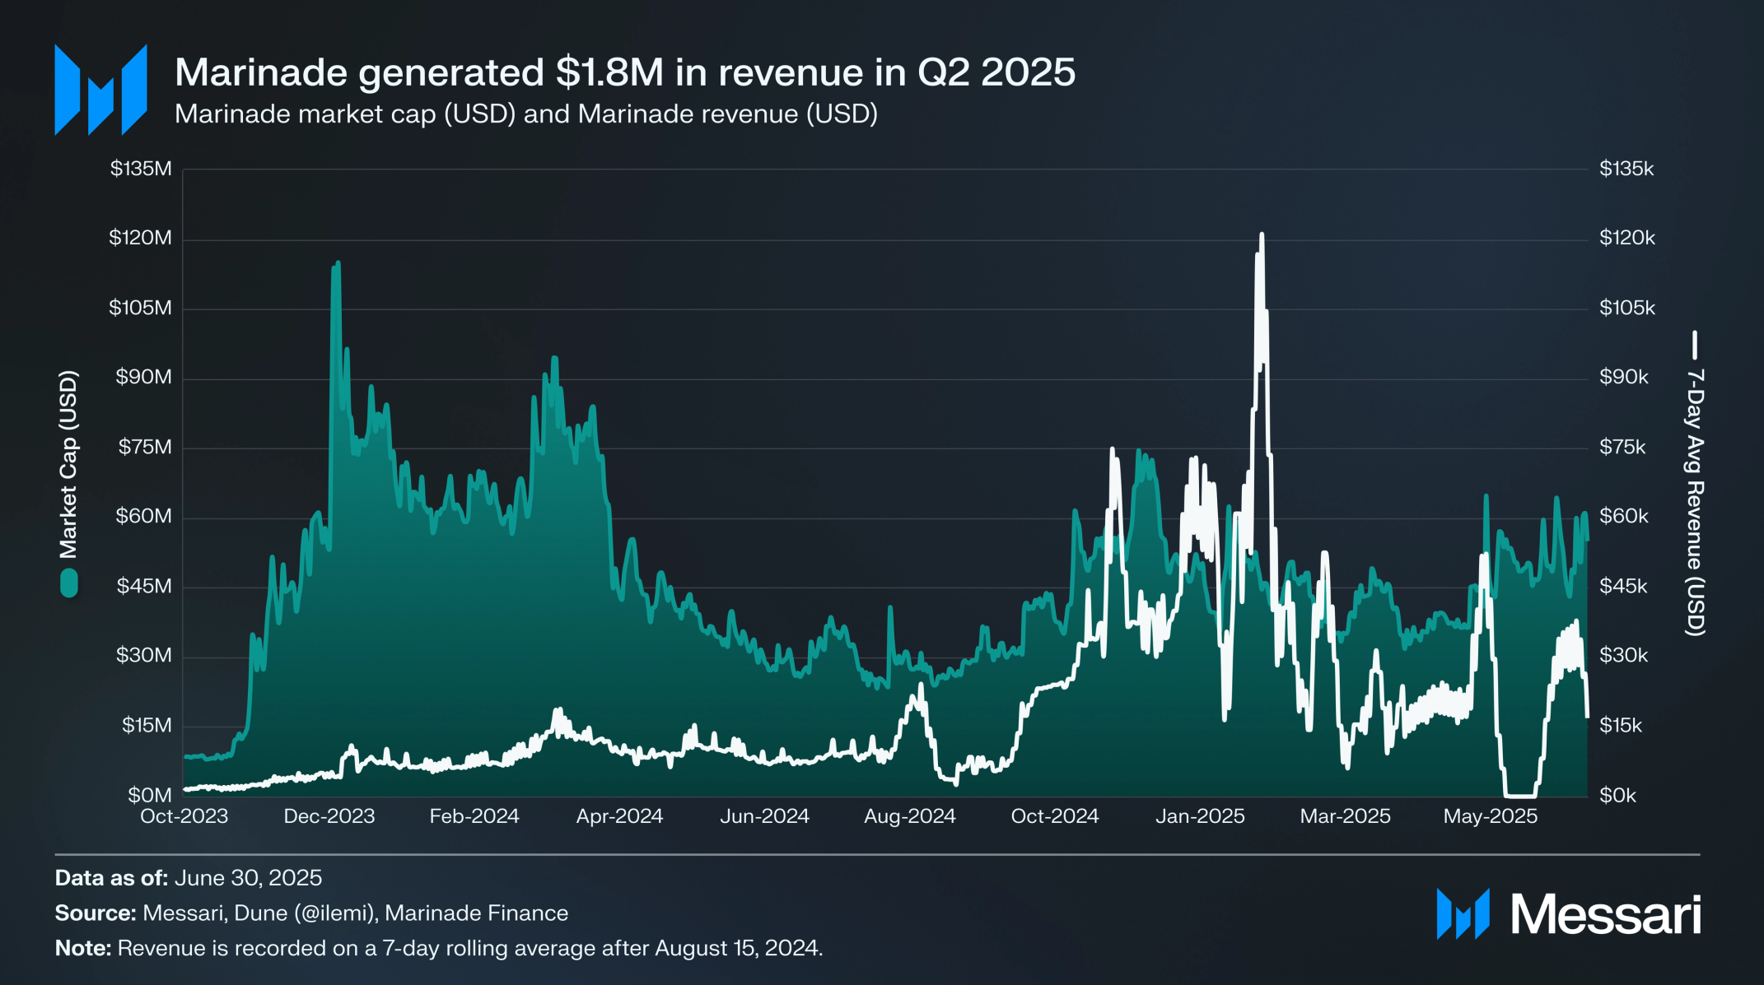
Task: Click the Messari logo icon top-left
Action: click(x=100, y=90)
